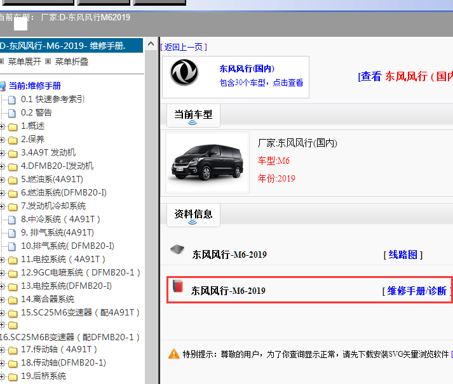Select tree item 14.离合器系统
This screenshot has height=384, width=453.
click(48, 299)
